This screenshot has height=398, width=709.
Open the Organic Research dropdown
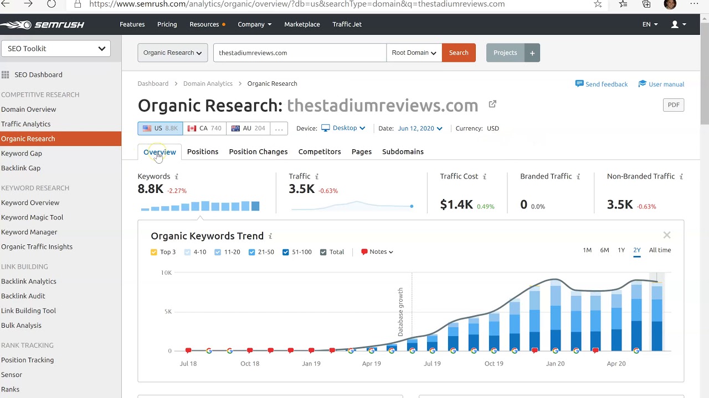173,53
